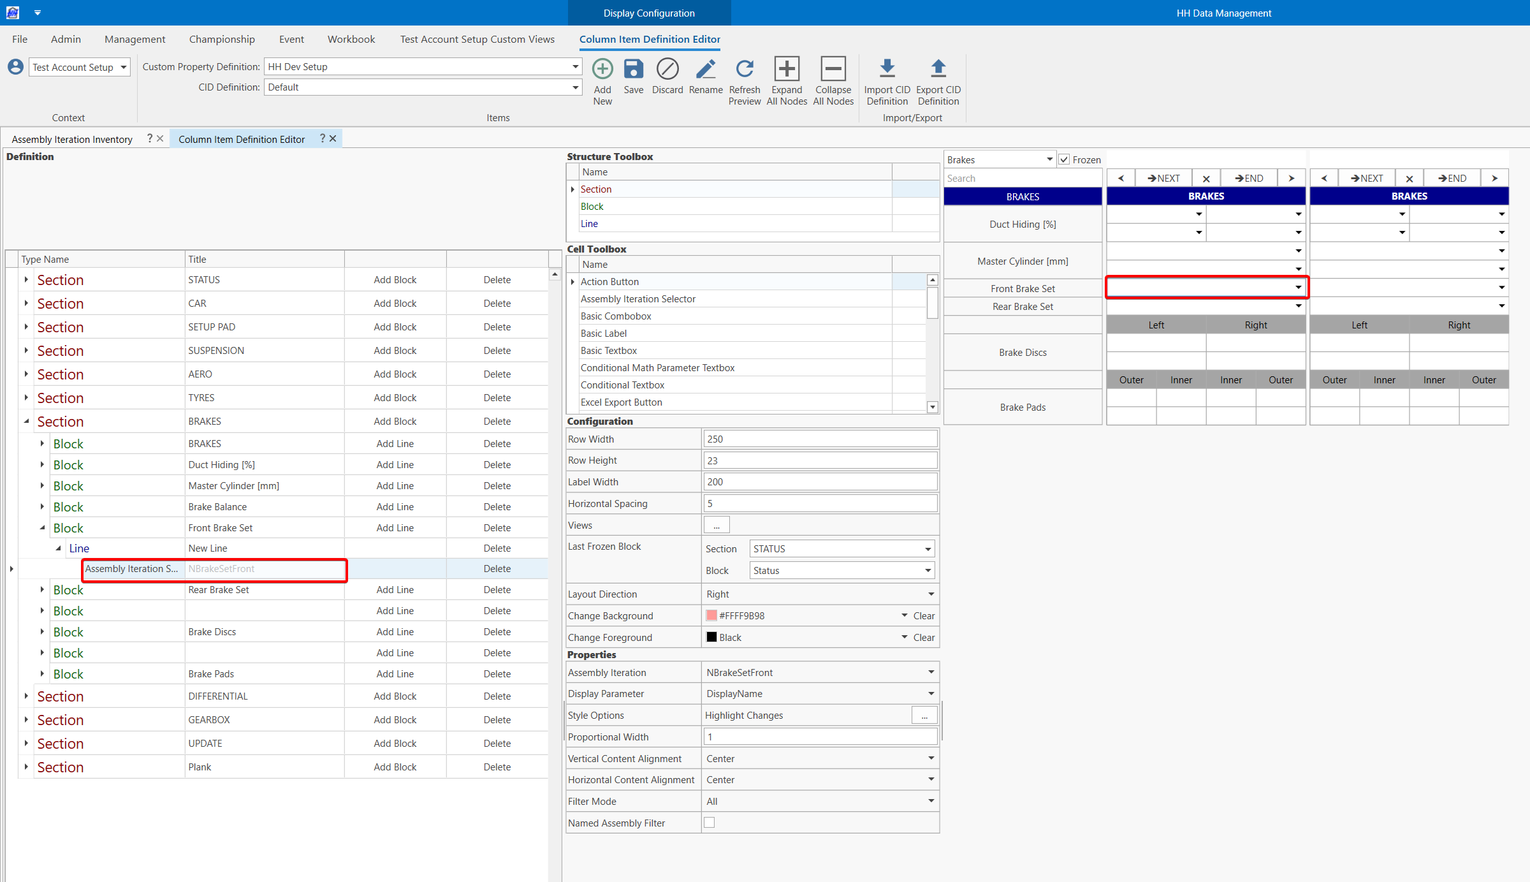The image size is (1530, 882).
Task: Click the Row Width input field
Action: tap(820, 439)
